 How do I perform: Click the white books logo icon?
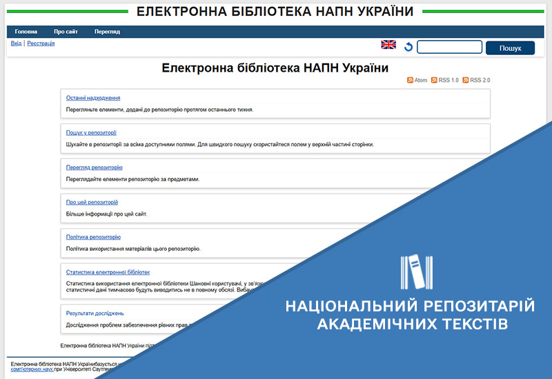(417, 272)
